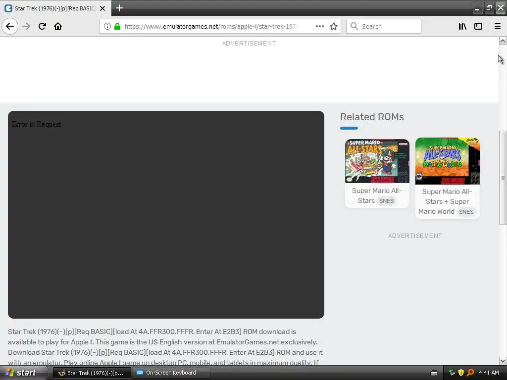This screenshot has height=380, width=507.
Task: Click the yellow security shield tray icon
Action: pos(461,373)
